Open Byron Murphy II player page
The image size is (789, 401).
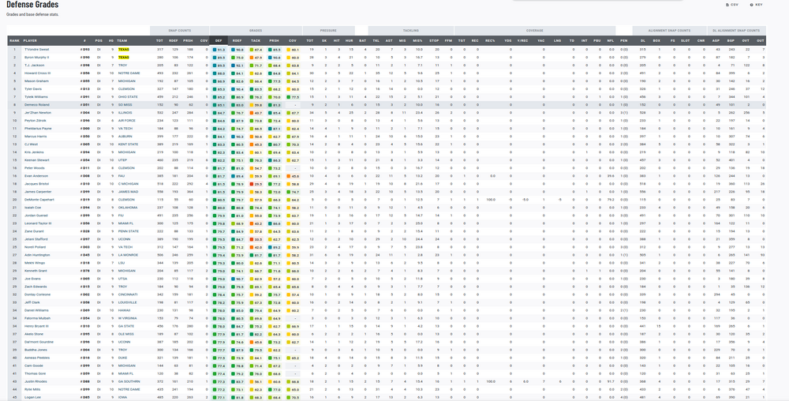[37, 57]
